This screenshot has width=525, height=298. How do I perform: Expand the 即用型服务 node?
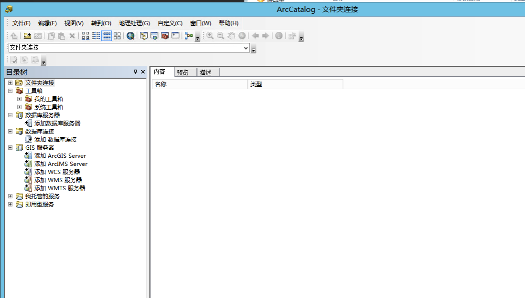(x=11, y=204)
